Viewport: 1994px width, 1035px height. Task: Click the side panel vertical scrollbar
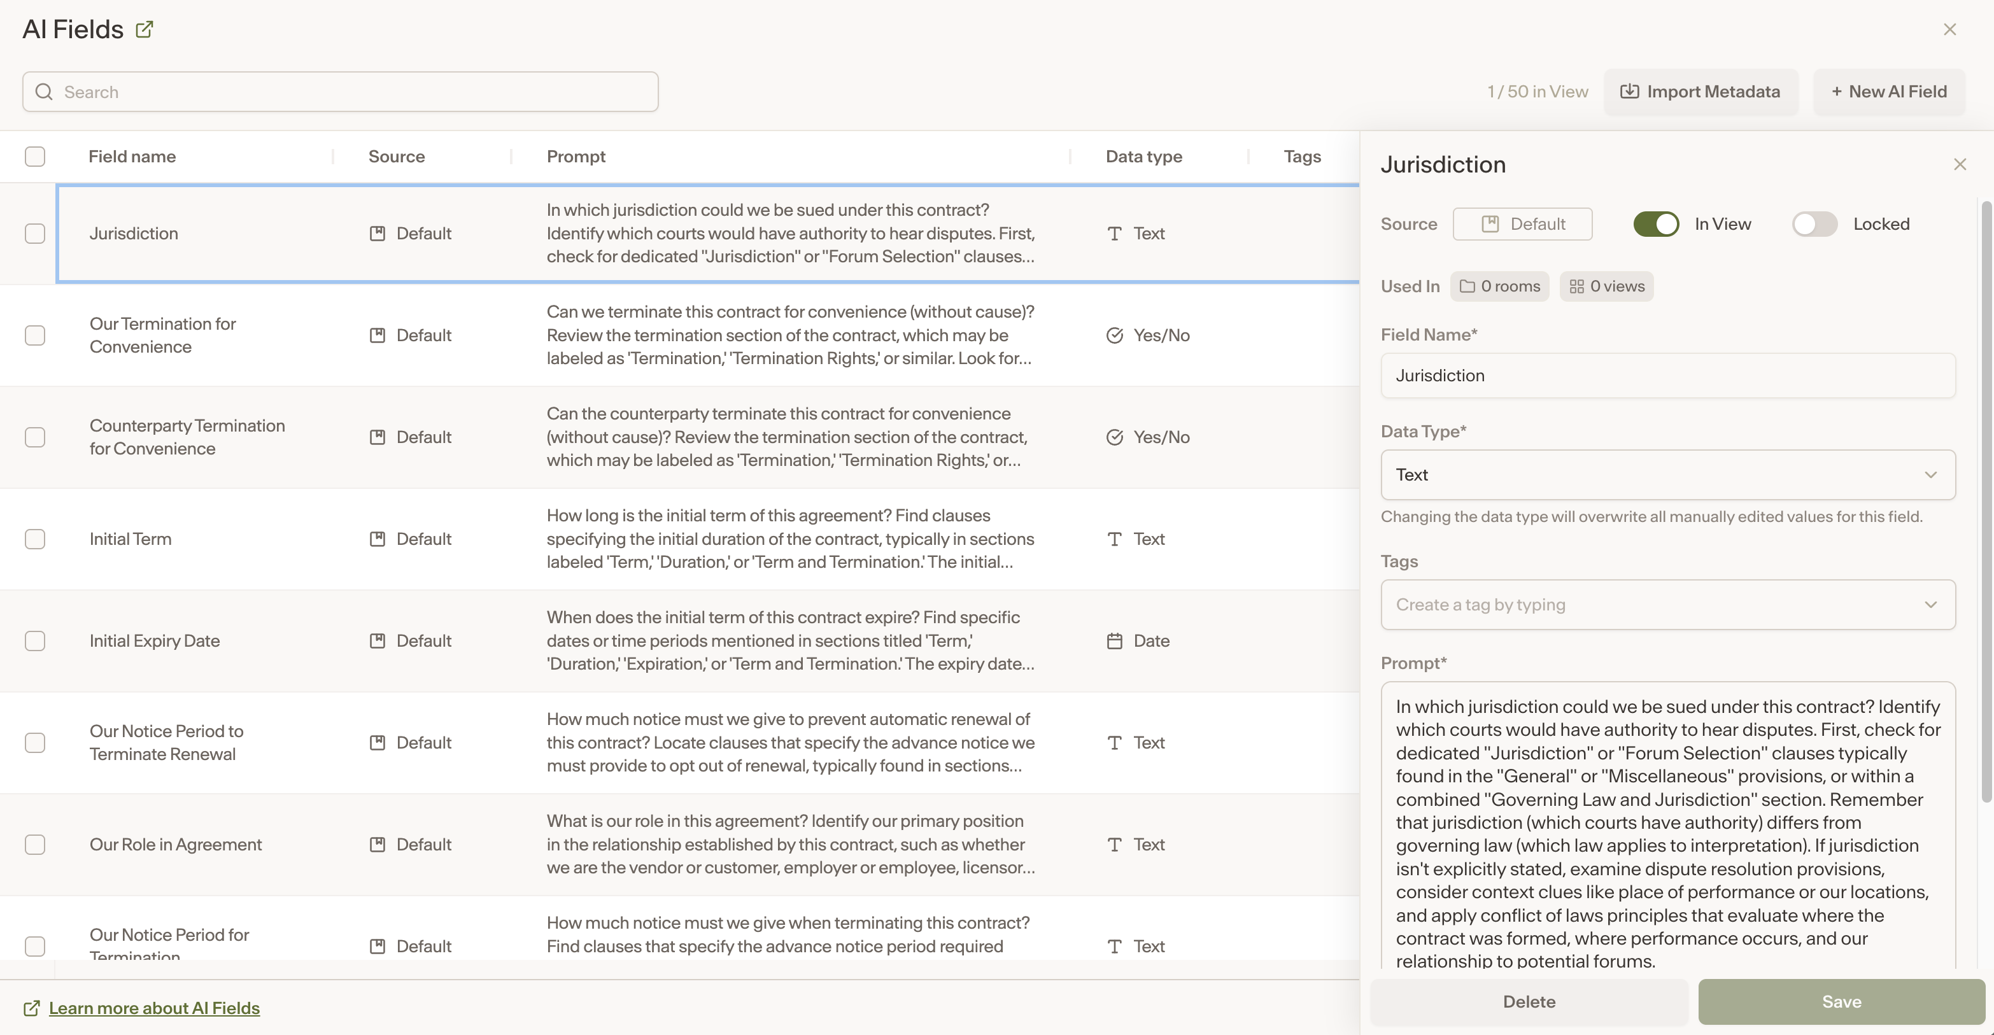1986,503
